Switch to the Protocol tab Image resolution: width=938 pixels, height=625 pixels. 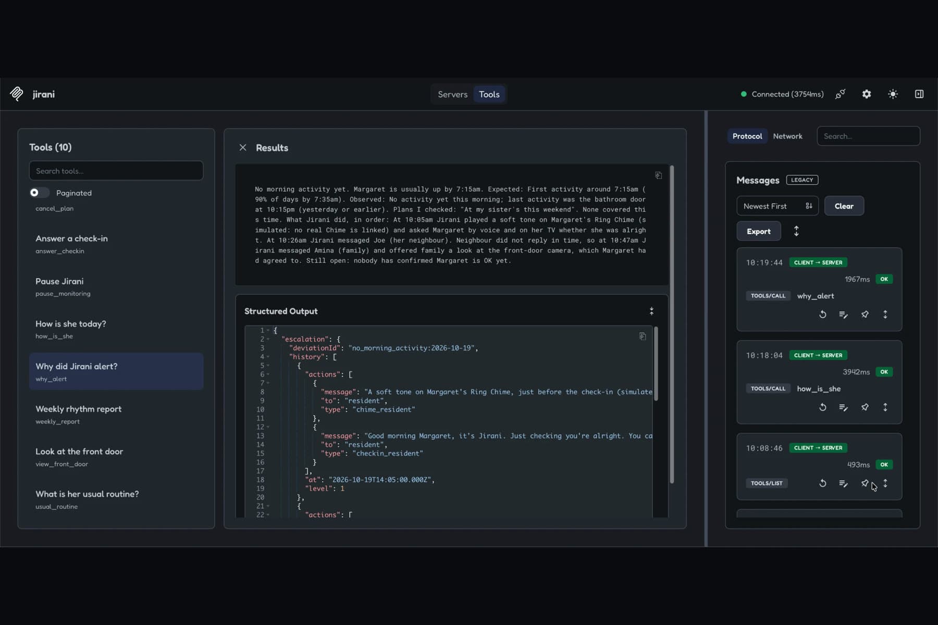coord(747,136)
